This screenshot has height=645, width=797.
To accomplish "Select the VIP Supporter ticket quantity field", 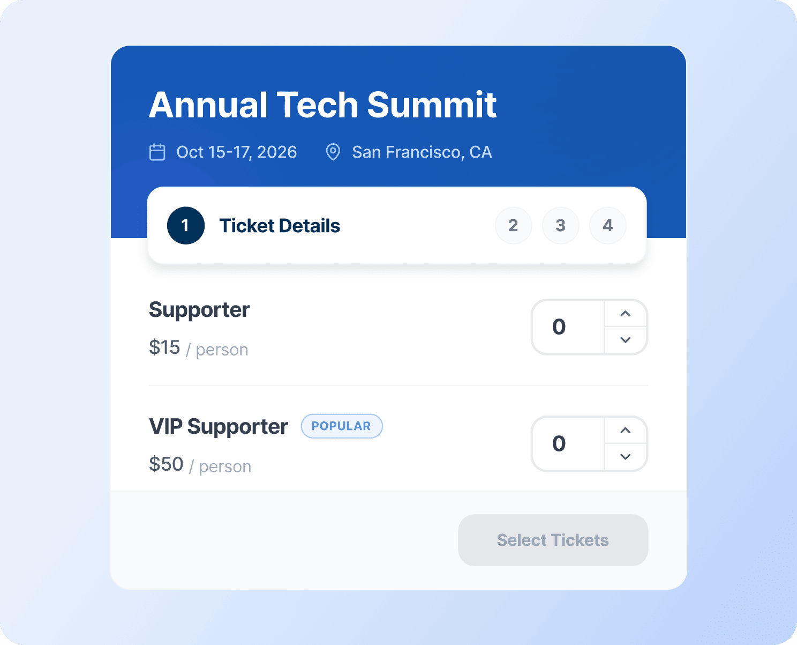I will point(559,444).
